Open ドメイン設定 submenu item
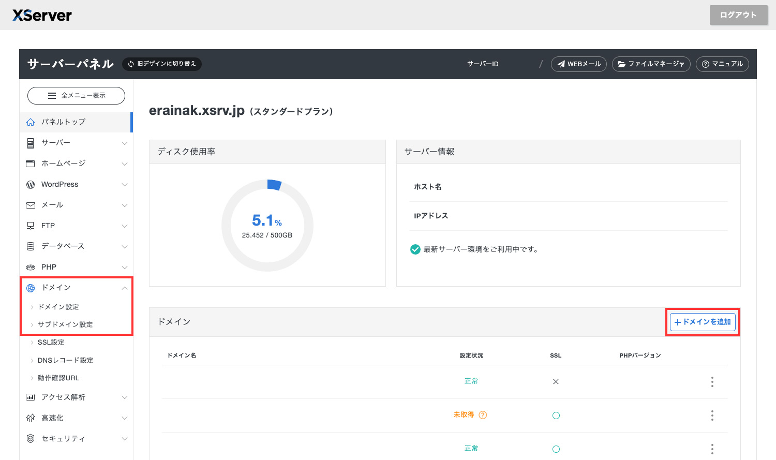Viewport: 776px width, 460px height. click(58, 307)
